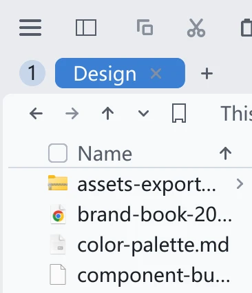Select the component-bu... file

154,275
